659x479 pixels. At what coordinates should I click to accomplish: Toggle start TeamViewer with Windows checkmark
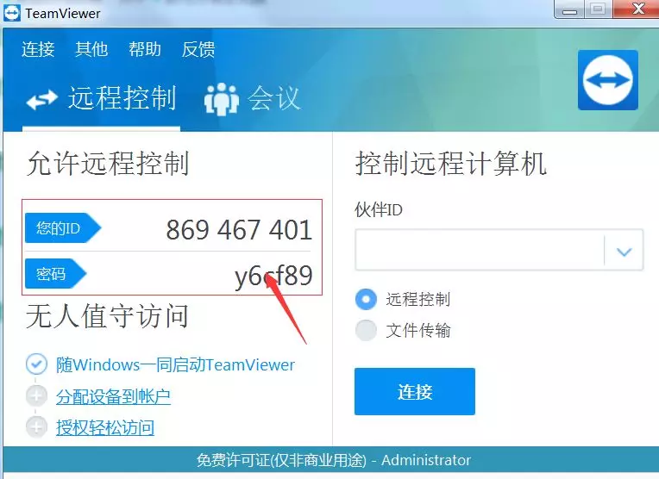pyautogui.click(x=36, y=364)
